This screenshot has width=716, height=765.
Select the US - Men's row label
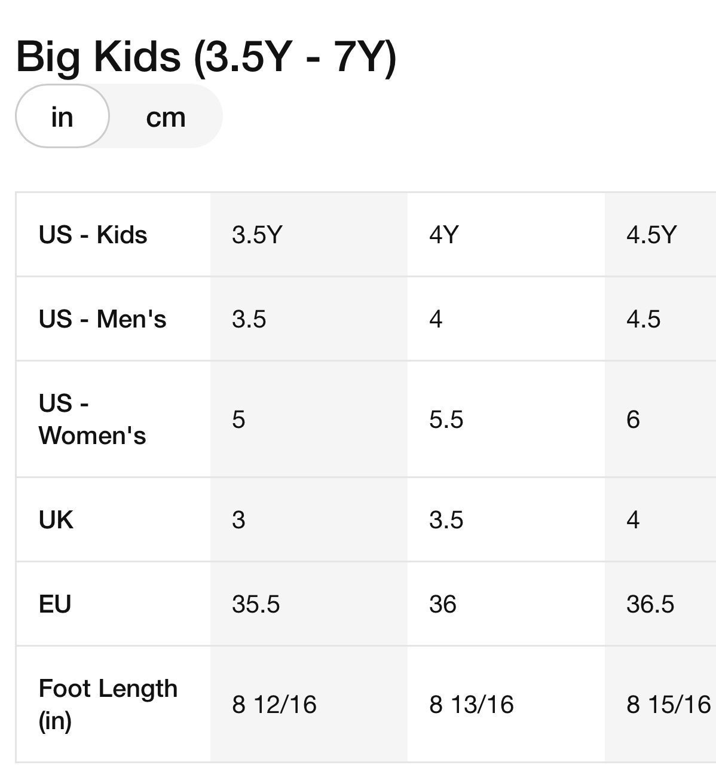[x=102, y=319]
